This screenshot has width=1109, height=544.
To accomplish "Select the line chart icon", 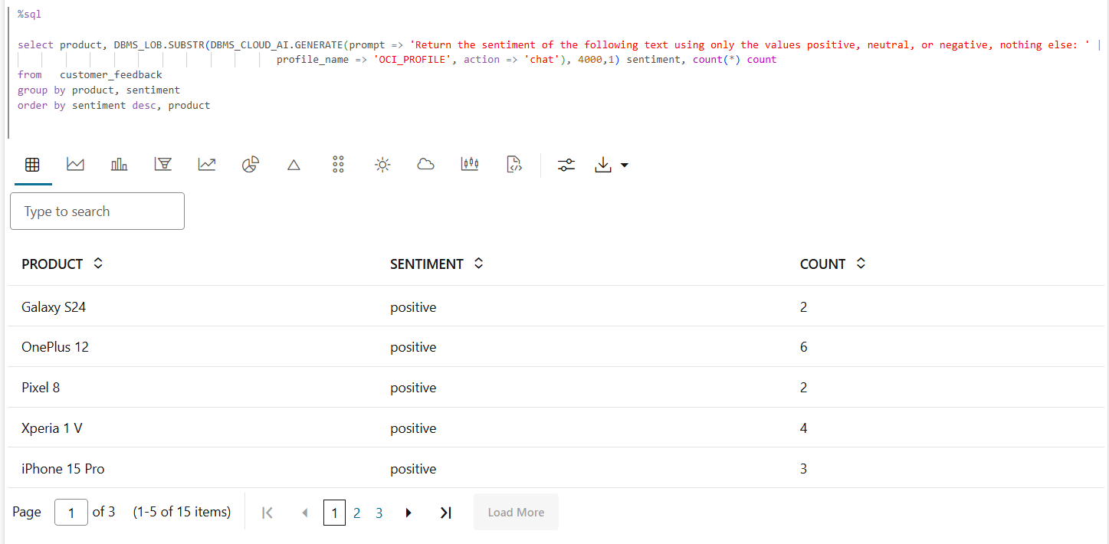I will (207, 165).
